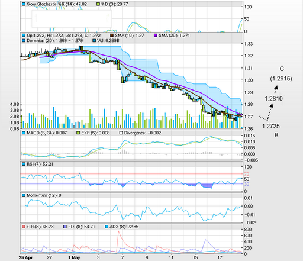Click the Op/Hi/Lo/Cl price legend text
This screenshot has height=261, width=303.
point(64,36)
